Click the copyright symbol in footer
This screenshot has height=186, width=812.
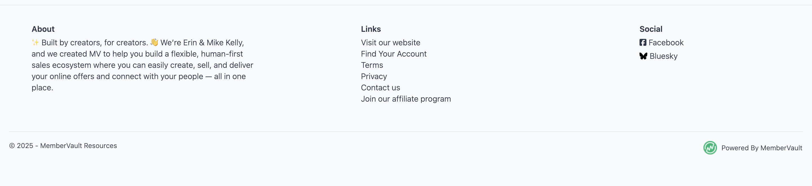[x=12, y=146]
